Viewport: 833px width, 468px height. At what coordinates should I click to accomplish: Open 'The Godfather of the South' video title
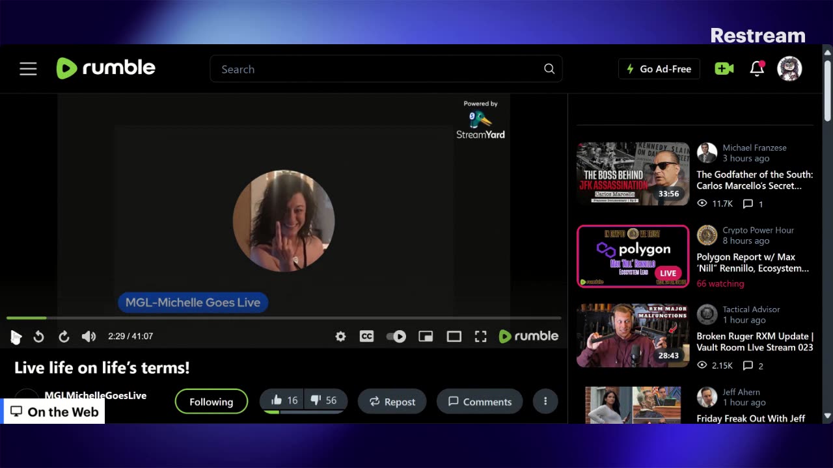pos(754,180)
